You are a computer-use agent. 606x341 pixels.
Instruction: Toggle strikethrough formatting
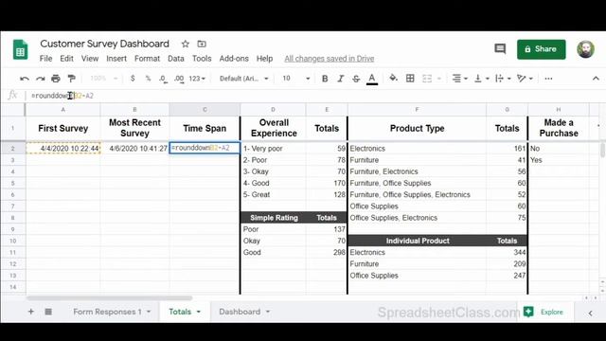click(356, 79)
